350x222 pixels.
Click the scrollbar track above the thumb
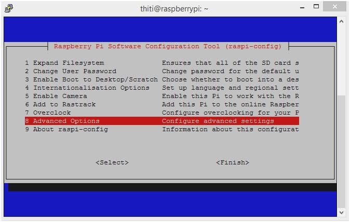click(x=341, y=60)
